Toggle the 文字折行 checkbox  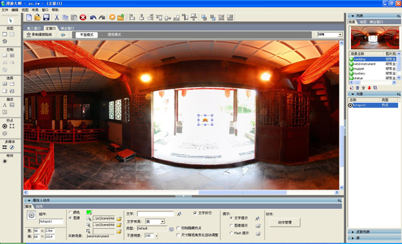pos(195,213)
